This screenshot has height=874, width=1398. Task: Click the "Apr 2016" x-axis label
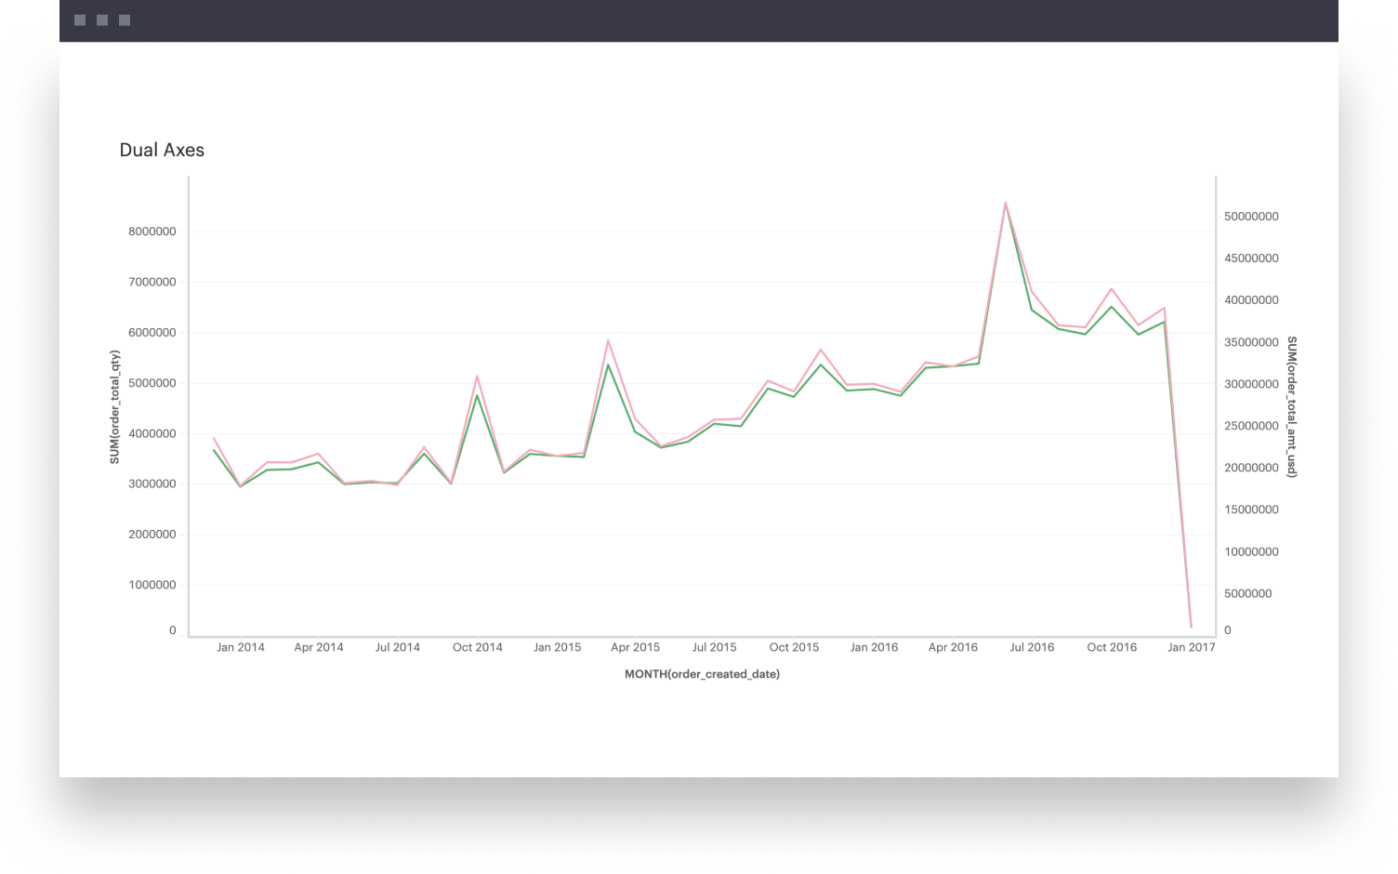pos(953,647)
